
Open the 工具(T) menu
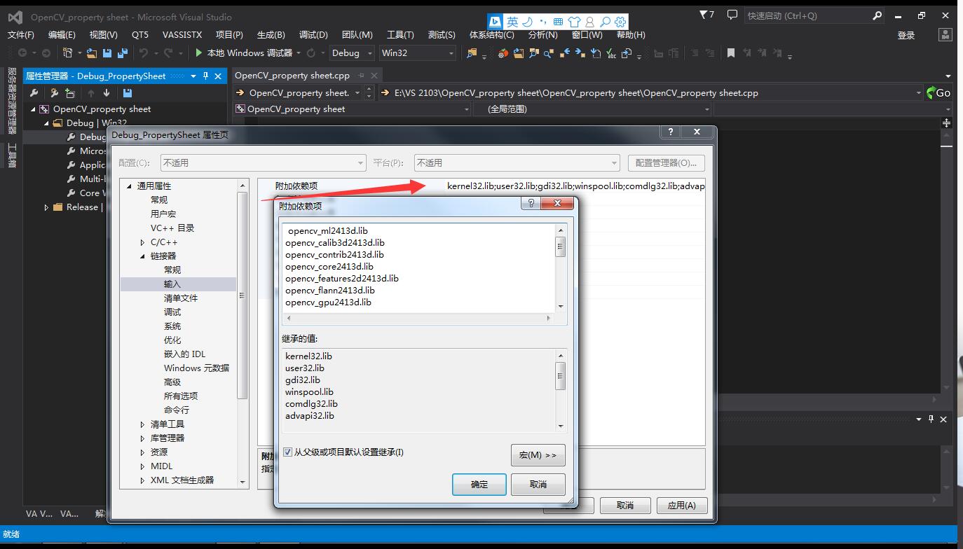click(400, 34)
